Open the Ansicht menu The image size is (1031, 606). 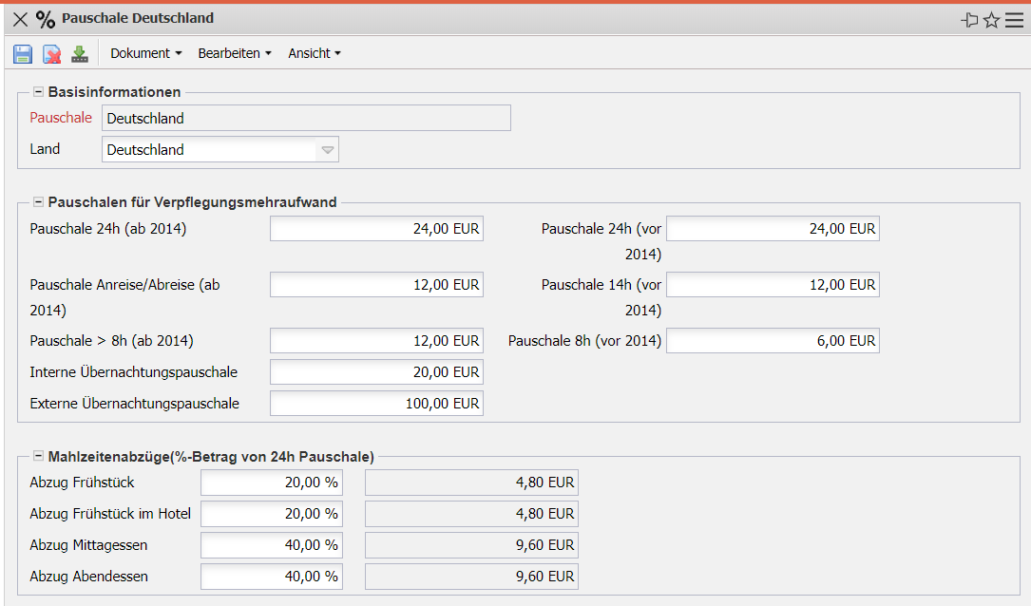tap(314, 54)
